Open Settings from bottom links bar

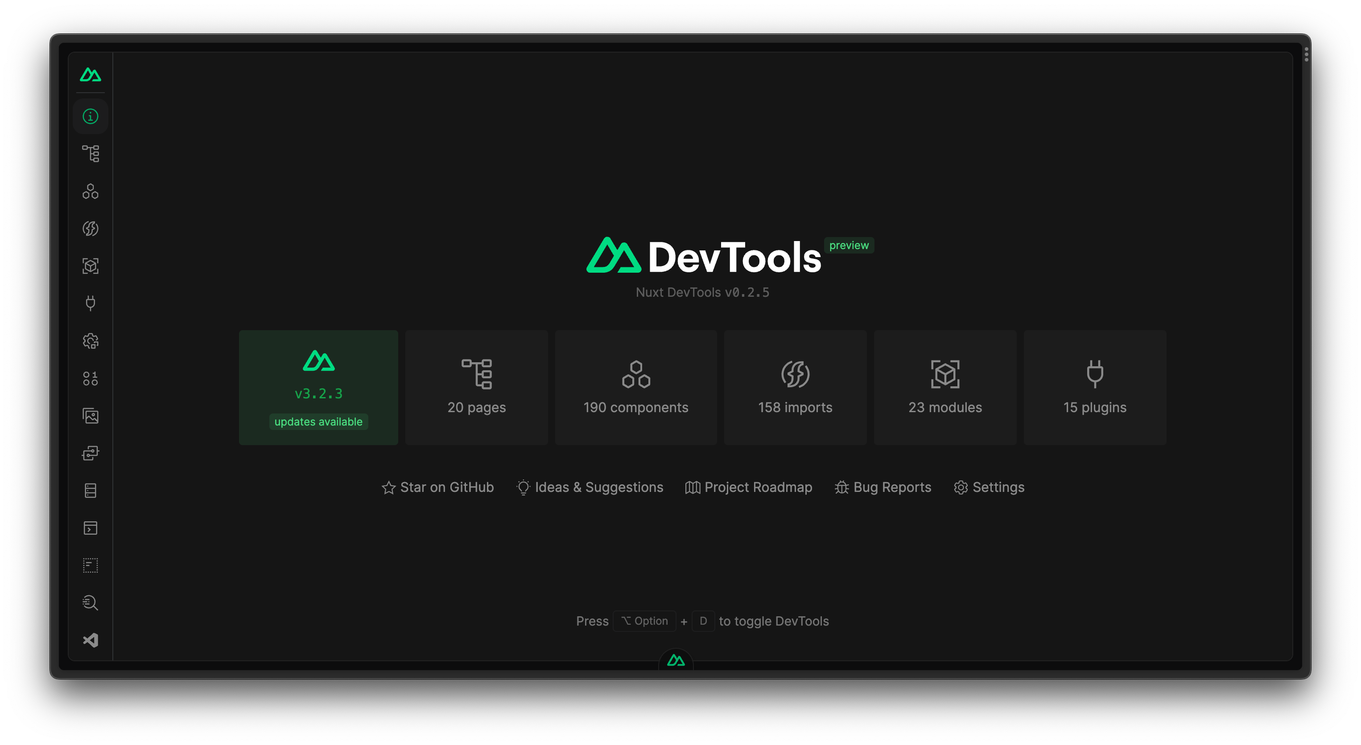[x=990, y=487]
